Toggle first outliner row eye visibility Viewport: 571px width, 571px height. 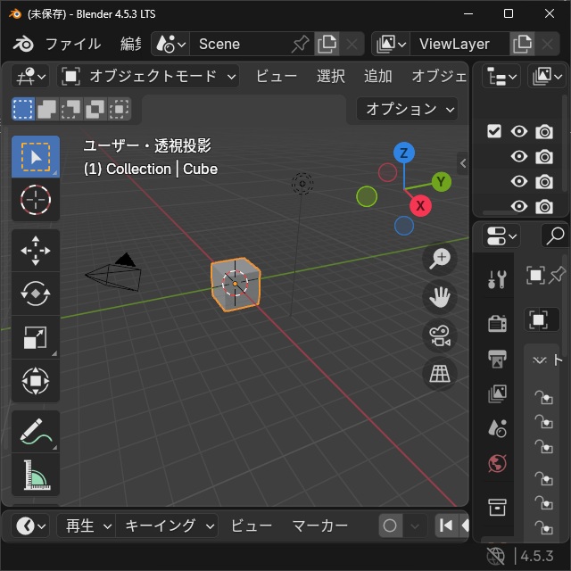click(519, 131)
